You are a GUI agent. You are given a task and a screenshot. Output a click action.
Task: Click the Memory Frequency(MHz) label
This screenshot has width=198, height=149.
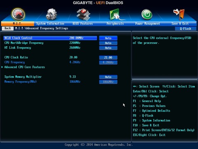(20, 82)
